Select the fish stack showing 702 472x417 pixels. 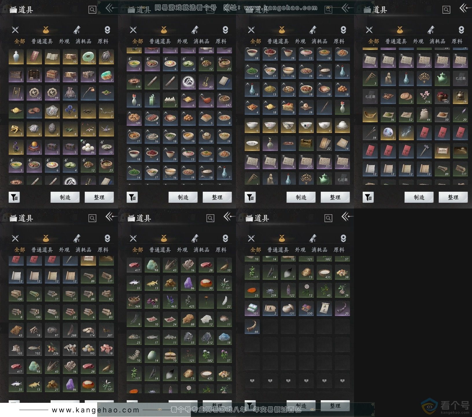34,349
